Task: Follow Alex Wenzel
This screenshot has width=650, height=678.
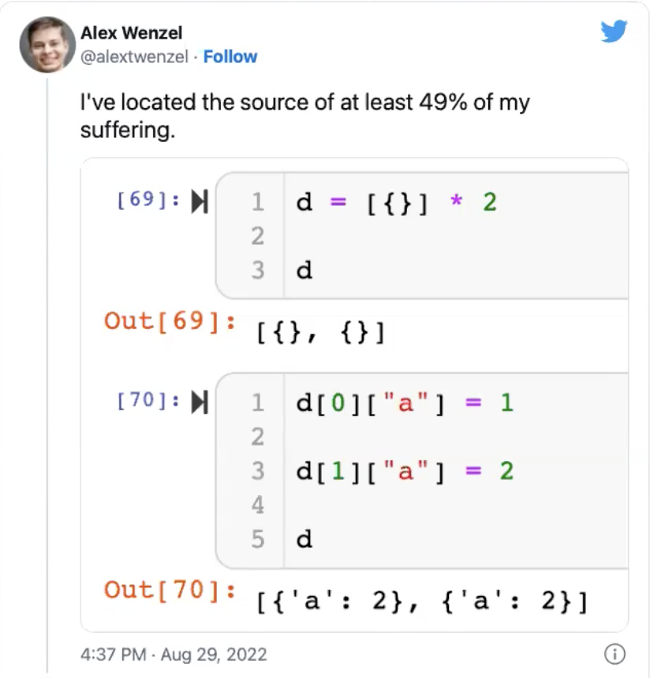Action: point(230,57)
